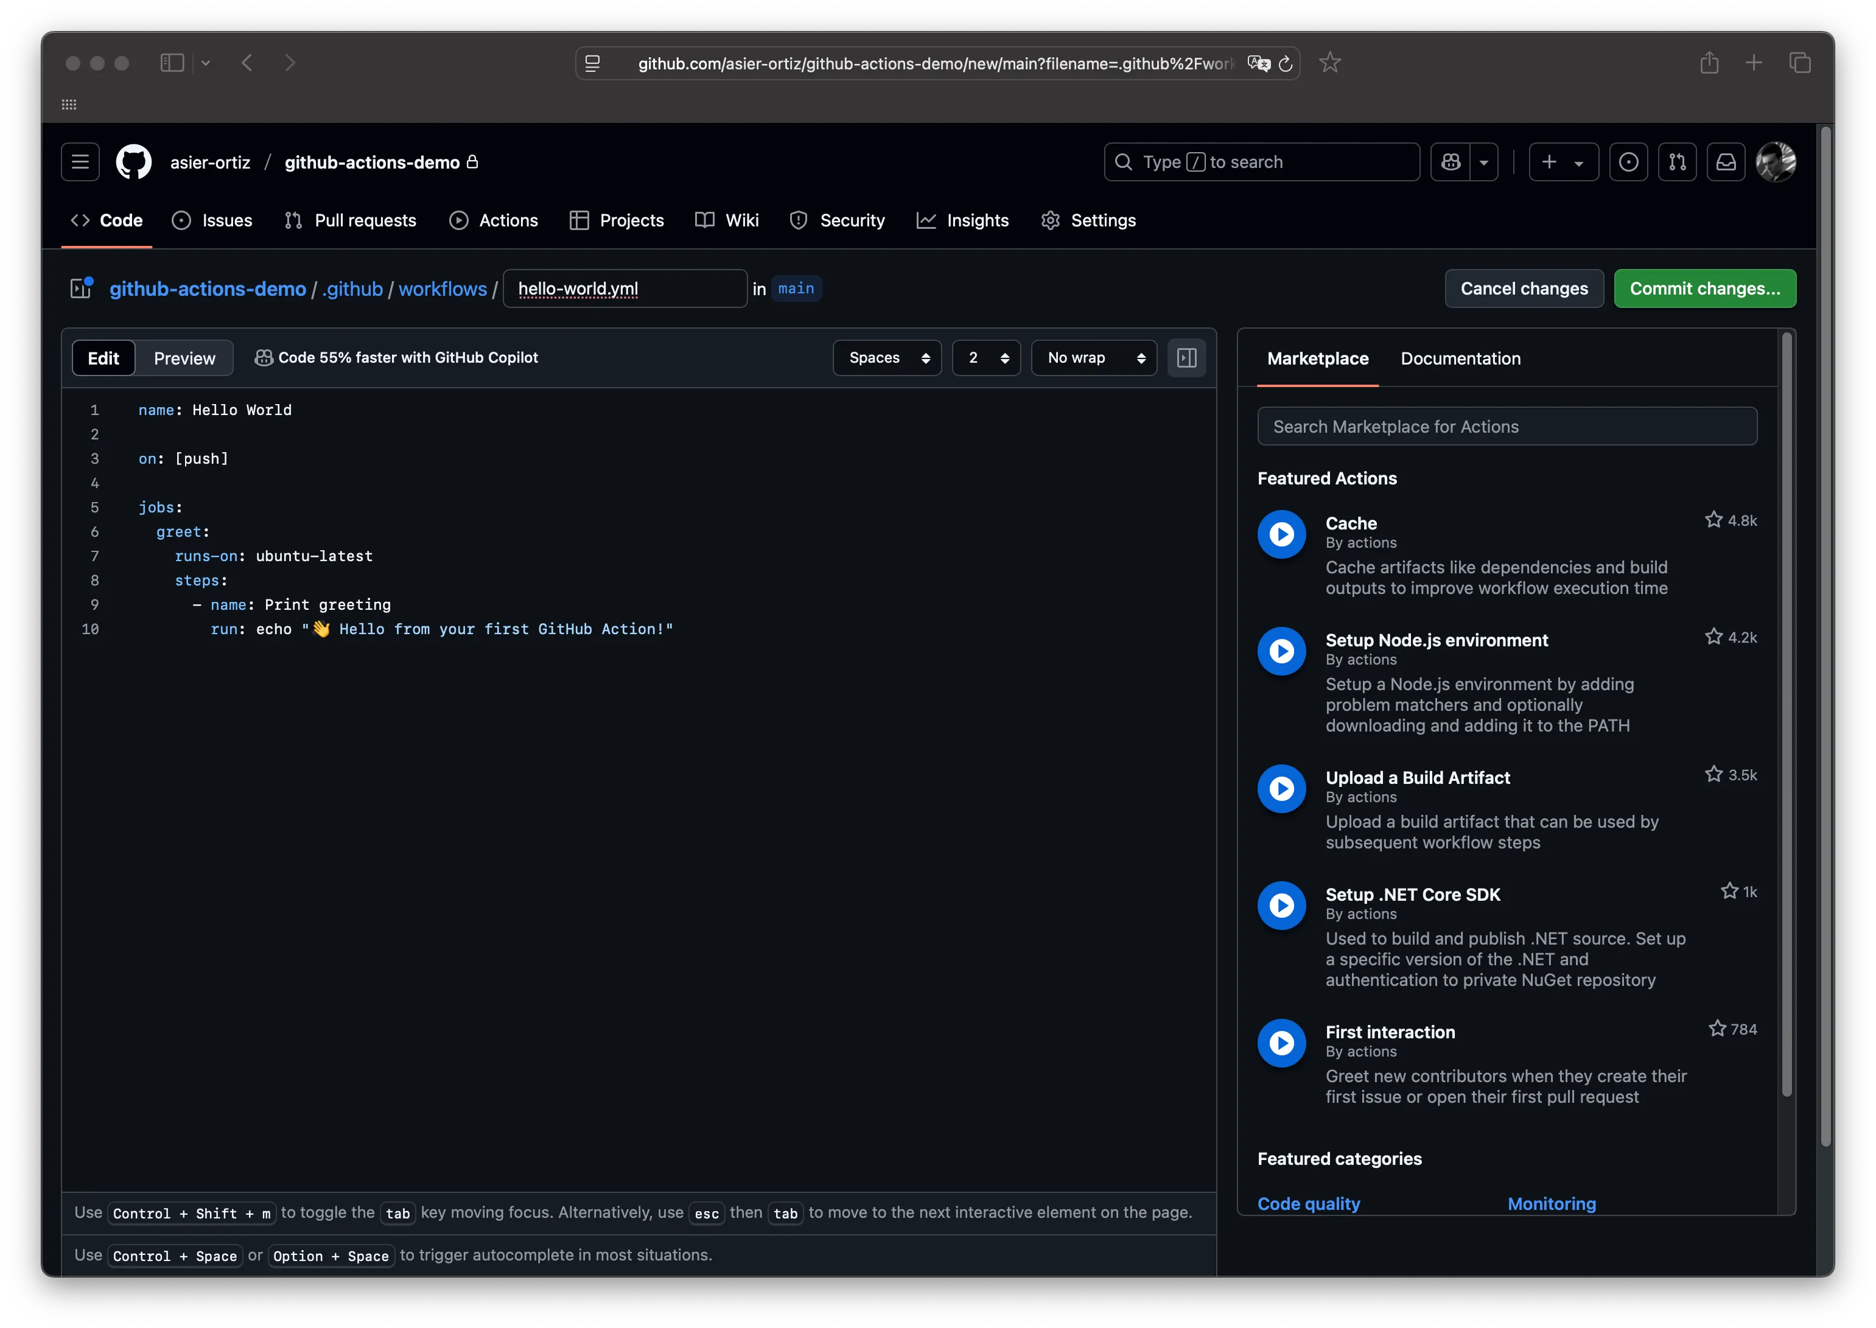This screenshot has width=1876, height=1328.
Task: Click the github-actions-demo breadcrumb link
Action: pos(208,288)
